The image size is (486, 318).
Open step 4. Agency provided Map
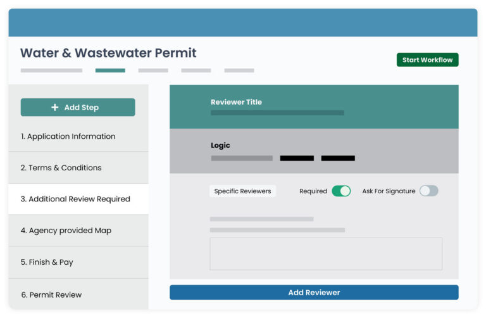[78, 231]
